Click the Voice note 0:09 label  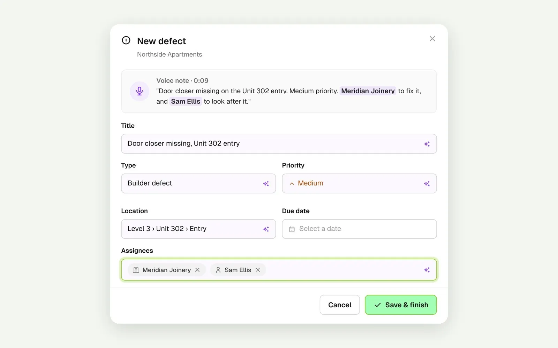tap(182, 80)
